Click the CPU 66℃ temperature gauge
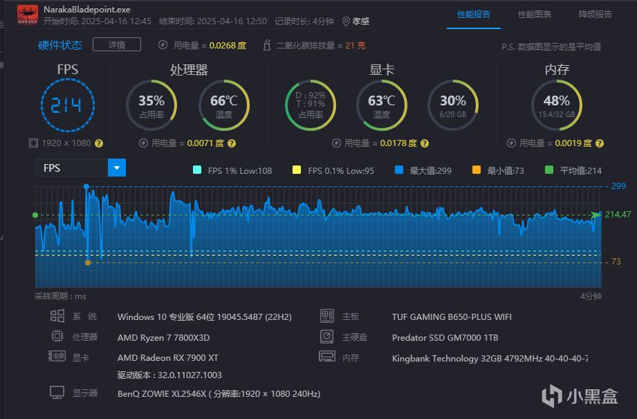Screen dimensions: 637x419 click(x=224, y=105)
